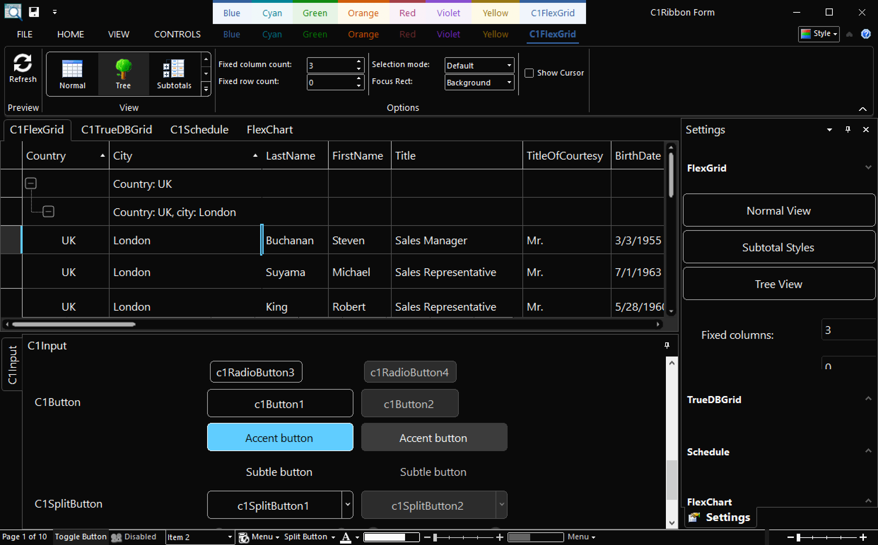The height and width of the screenshot is (545, 878).
Task: Collapse the Country: UK tree node
Action: point(31,184)
